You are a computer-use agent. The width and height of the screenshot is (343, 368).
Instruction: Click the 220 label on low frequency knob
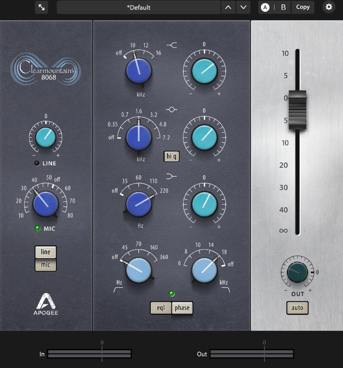164,191
